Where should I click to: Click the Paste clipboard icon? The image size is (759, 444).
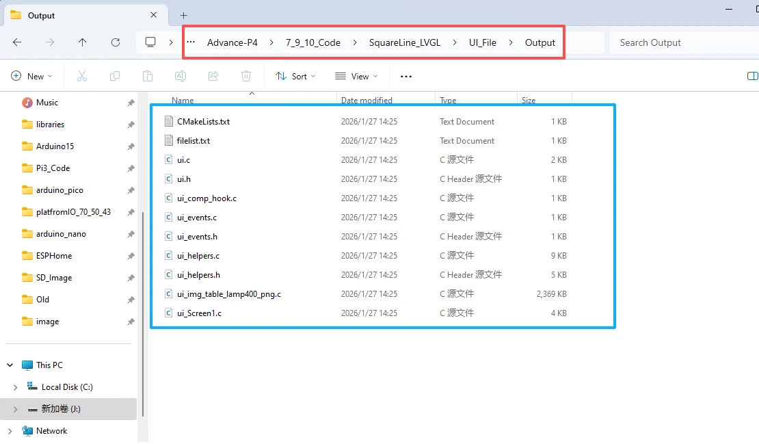click(x=148, y=76)
